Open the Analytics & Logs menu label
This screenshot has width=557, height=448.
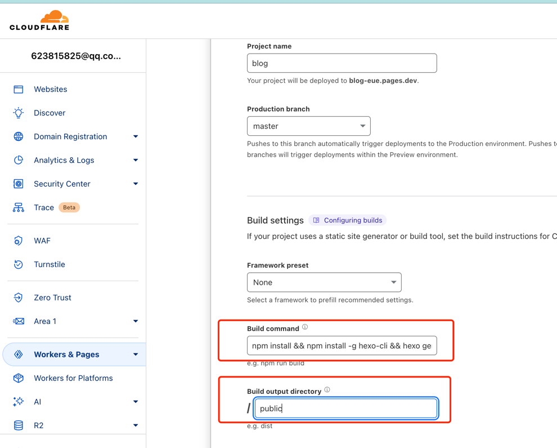point(64,160)
